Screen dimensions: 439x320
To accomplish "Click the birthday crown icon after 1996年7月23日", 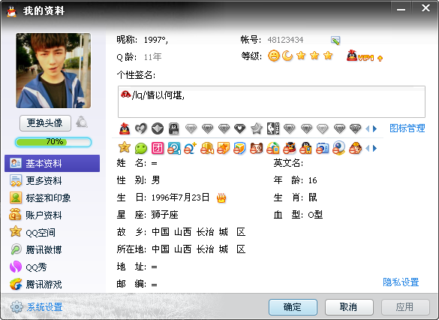I will (221, 198).
